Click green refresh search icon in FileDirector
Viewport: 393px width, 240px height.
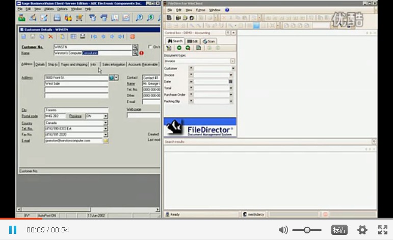point(188,47)
